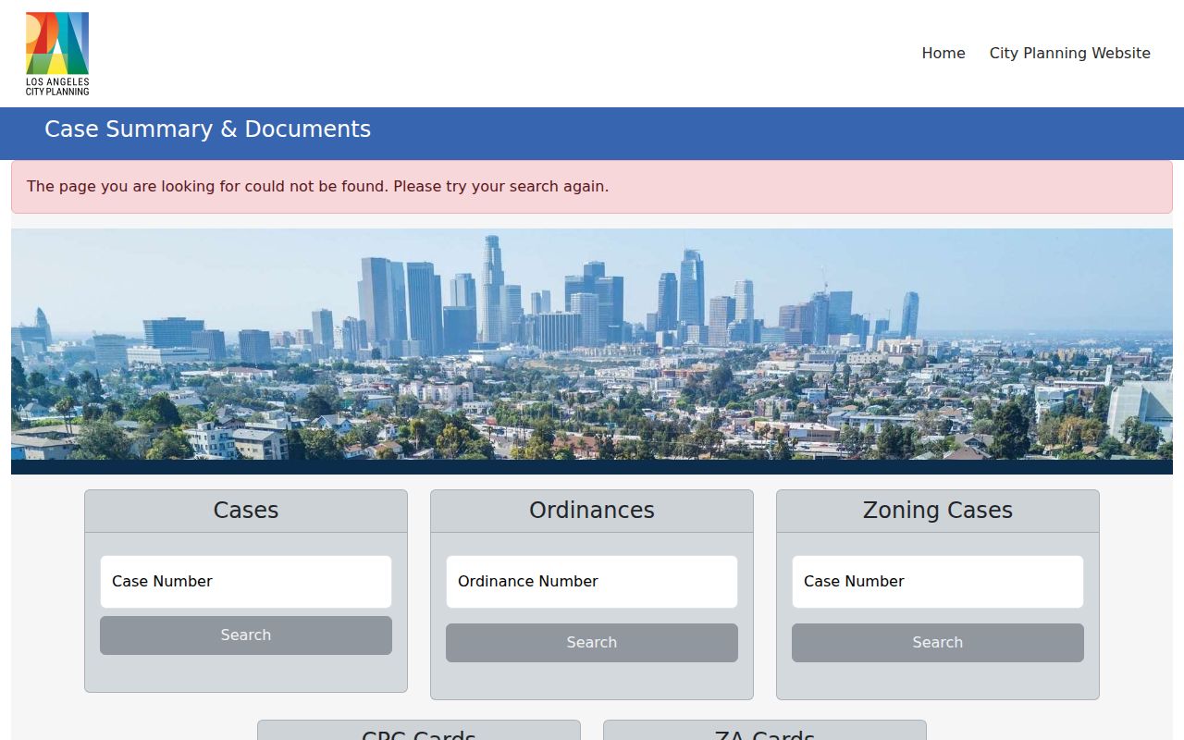The image size is (1184, 740).
Task: Click the page not found error message
Action: [x=592, y=187]
